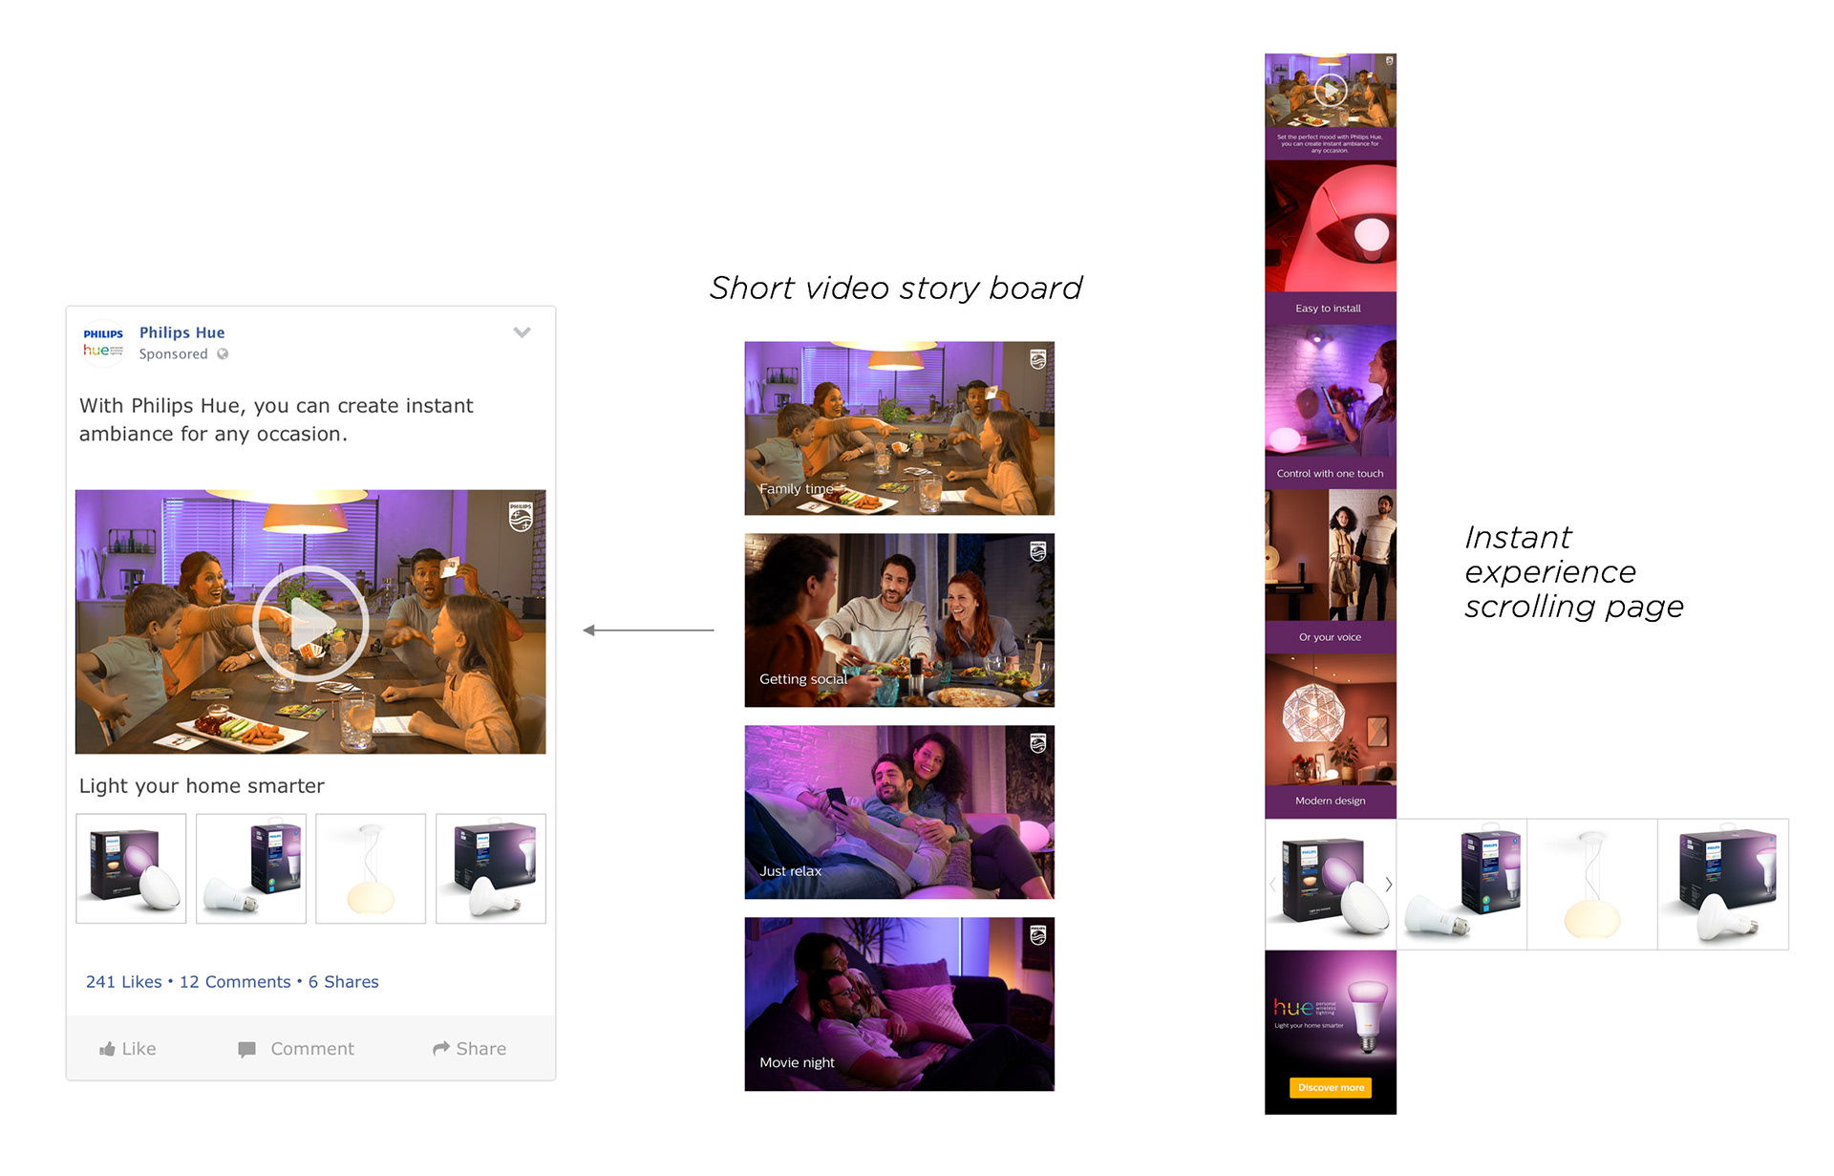This screenshot has width=1834, height=1176.
Task: Click the ad description text about instant ambiance
Action: pos(276,419)
